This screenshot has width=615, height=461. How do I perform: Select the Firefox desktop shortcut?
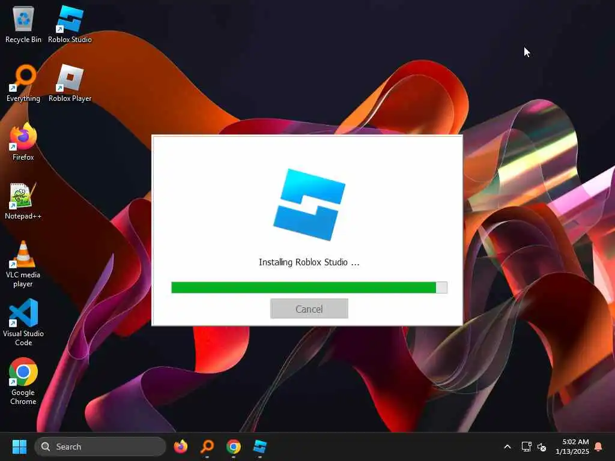(x=23, y=142)
